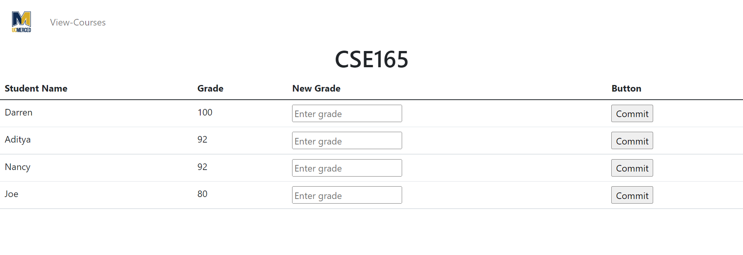Image resolution: width=743 pixels, height=255 pixels.
Task: Click the Commit button in Aditya's row
Action: click(x=631, y=140)
